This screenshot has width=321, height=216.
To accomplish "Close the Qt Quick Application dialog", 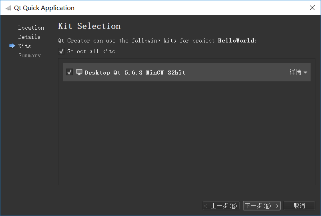I will tap(312, 8).
